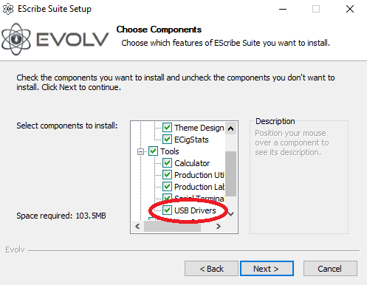
Task: Cancel the EScribe Suite installation
Action: pos(330,269)
